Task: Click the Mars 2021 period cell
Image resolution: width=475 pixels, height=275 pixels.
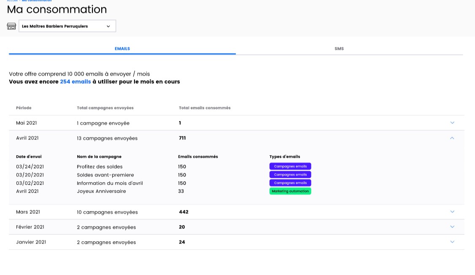Action: pos(28,212)
